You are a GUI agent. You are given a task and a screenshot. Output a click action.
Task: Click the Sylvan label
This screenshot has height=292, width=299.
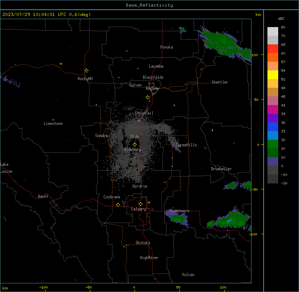135,85
